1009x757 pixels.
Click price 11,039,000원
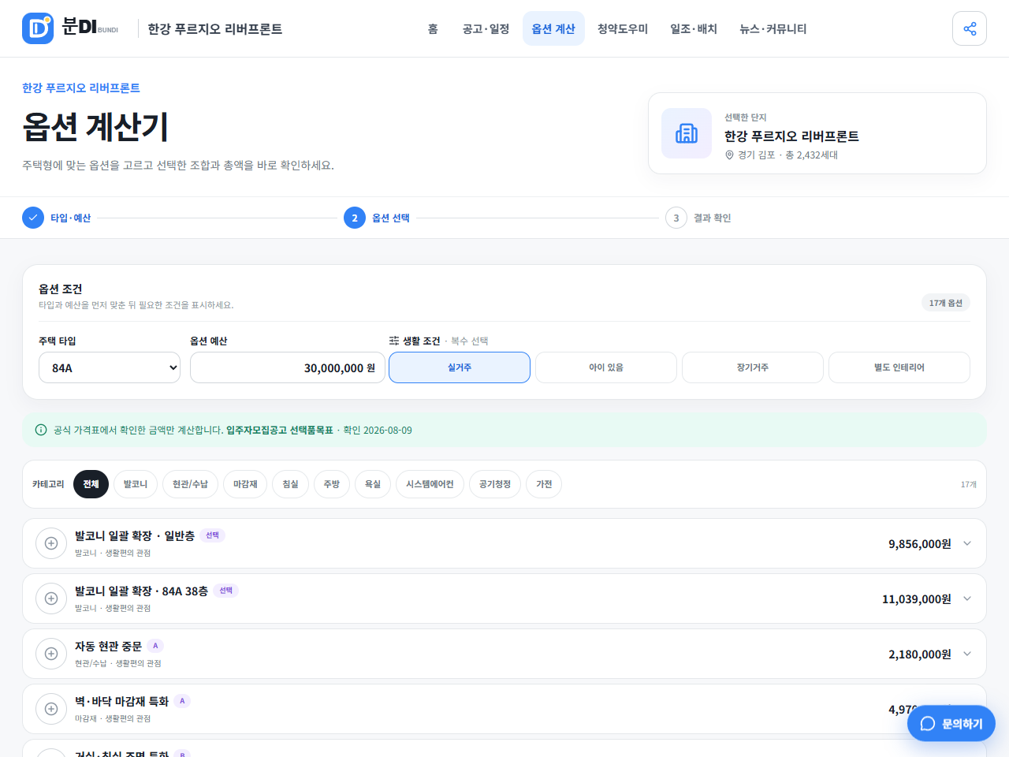[917, 599]
